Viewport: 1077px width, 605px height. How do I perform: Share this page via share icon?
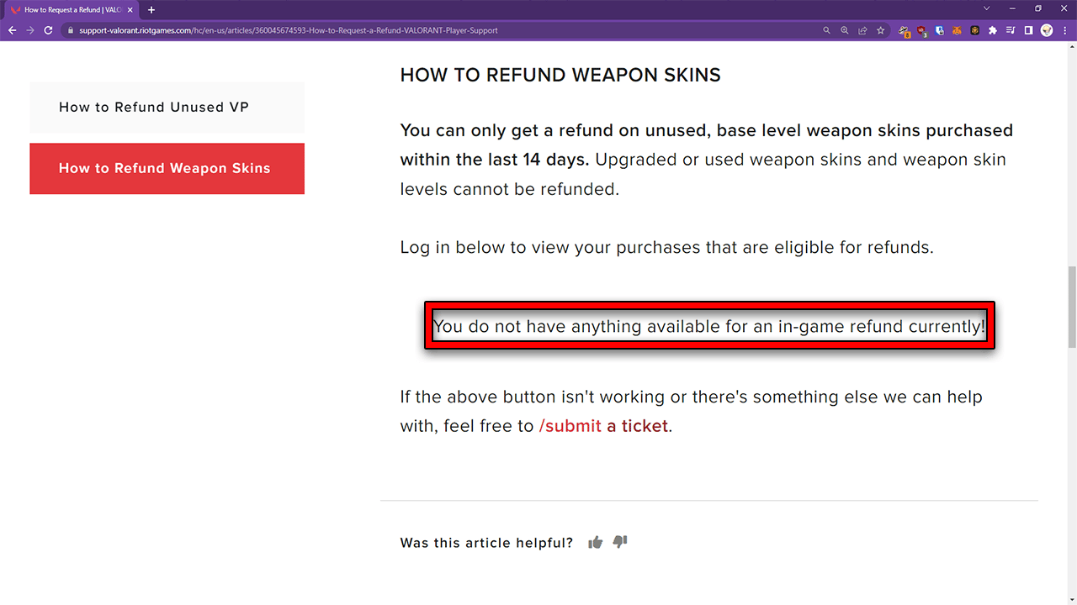tap(862, 30)
